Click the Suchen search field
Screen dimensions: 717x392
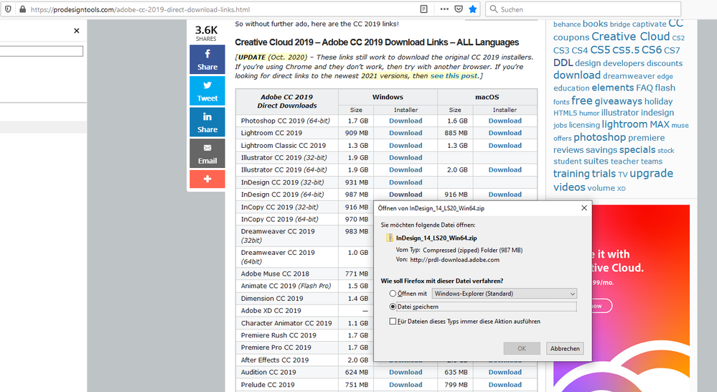(583, 9)
